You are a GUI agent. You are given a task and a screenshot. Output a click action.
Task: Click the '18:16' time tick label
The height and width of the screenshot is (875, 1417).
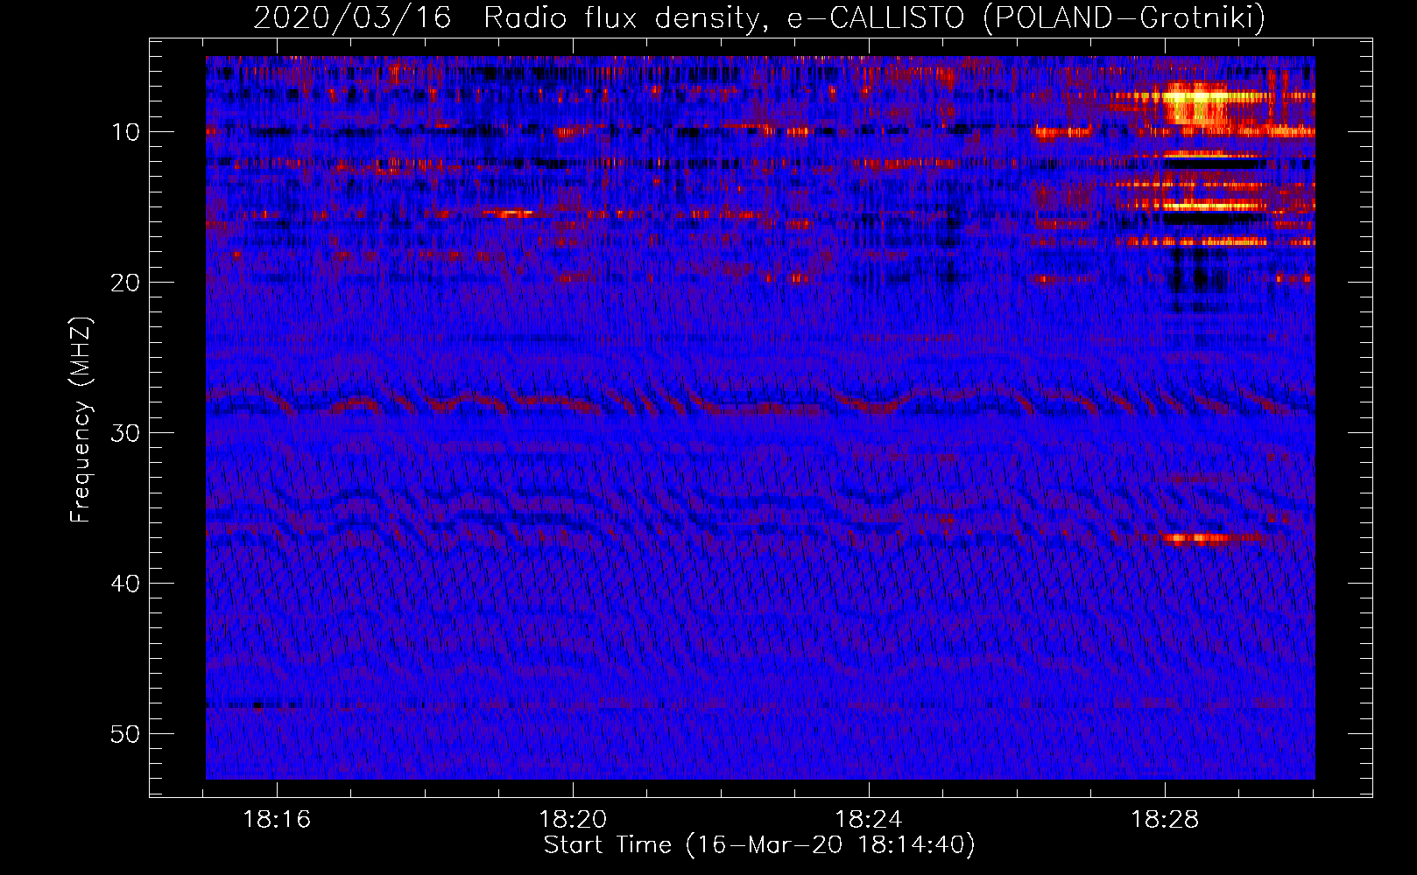coord(278,820)
